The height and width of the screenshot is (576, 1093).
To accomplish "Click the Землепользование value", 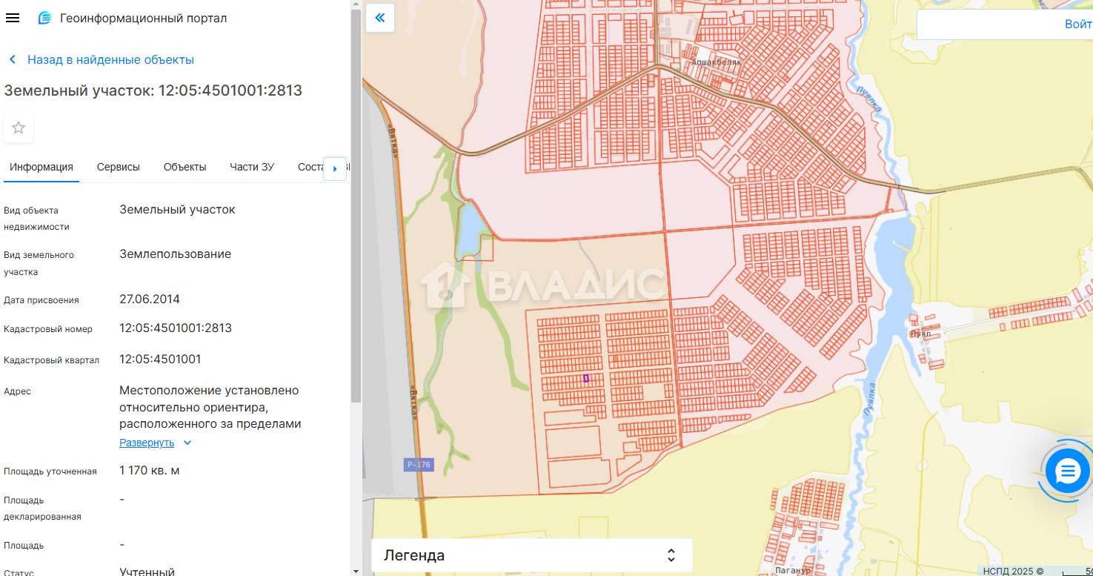I will click(x=176, y=254).
